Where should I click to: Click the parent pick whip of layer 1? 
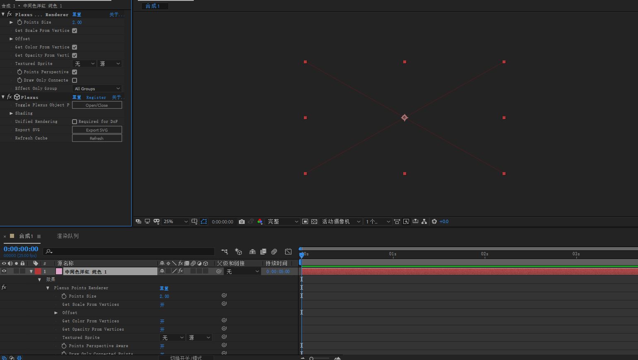219,271
